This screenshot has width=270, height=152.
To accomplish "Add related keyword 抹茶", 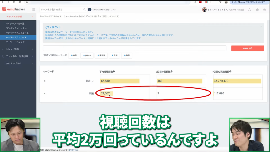I will pos(127,55).
